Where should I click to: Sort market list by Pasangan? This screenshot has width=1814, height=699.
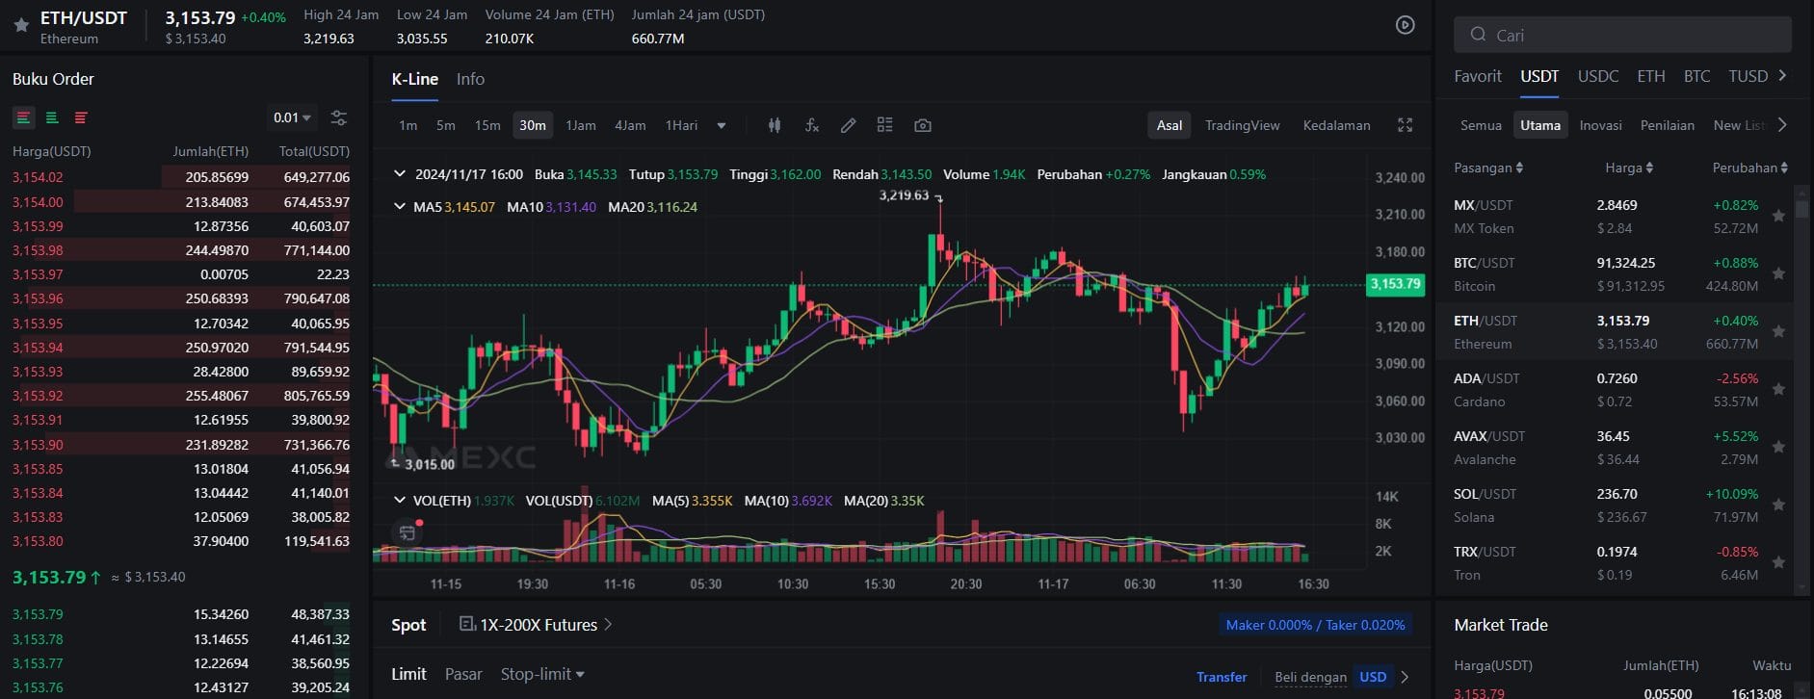(1488, 168)
